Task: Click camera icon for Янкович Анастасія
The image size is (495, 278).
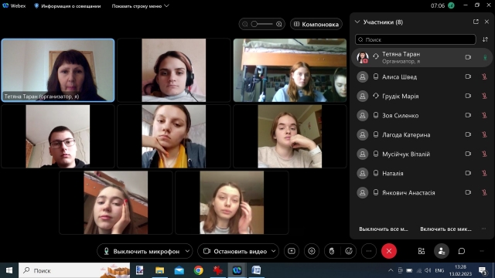Action: click(x=468, y=192)
